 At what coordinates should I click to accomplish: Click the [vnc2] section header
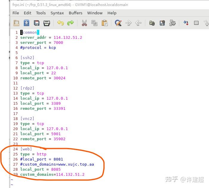27,119
